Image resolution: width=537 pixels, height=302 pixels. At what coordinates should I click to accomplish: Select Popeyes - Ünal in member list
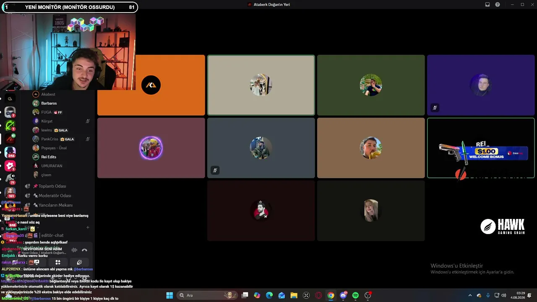click(x=61, y=148)
